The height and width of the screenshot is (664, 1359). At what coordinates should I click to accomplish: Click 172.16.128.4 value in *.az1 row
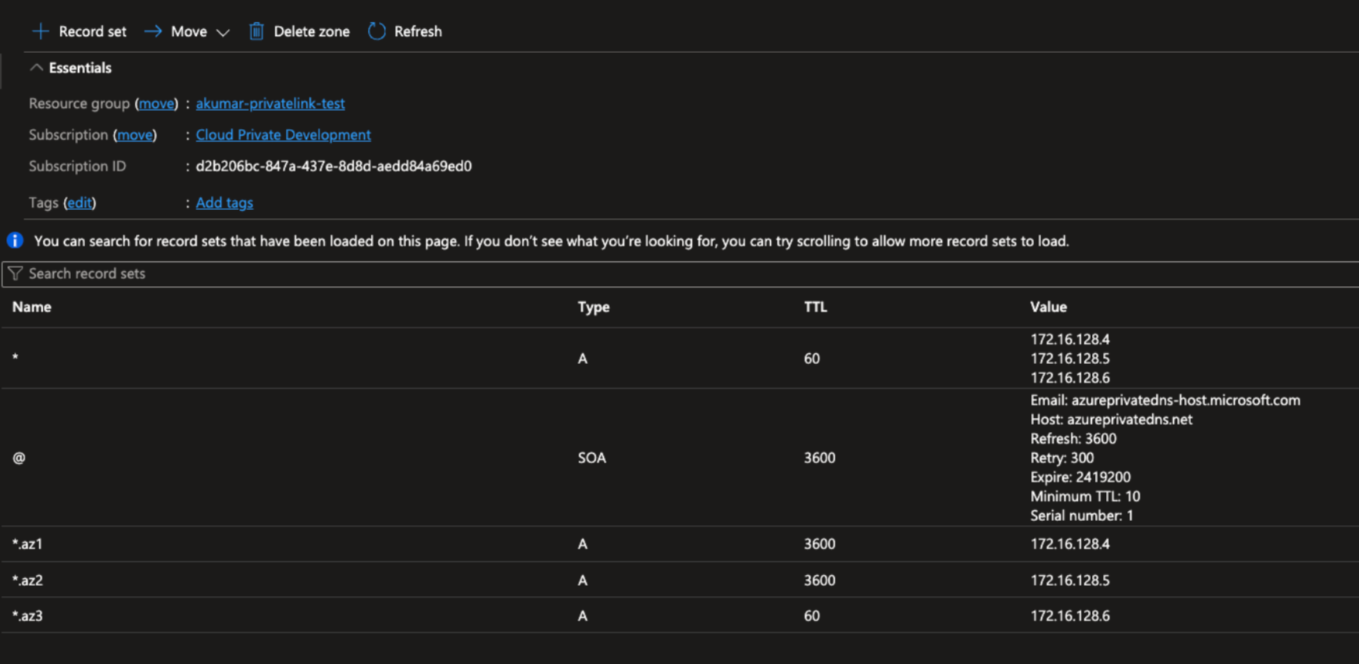1070,544
